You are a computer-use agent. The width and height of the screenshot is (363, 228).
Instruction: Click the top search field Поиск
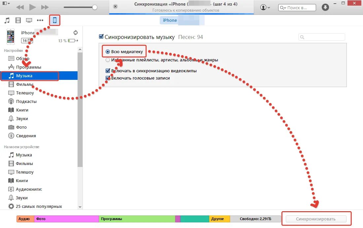[297, 8]
